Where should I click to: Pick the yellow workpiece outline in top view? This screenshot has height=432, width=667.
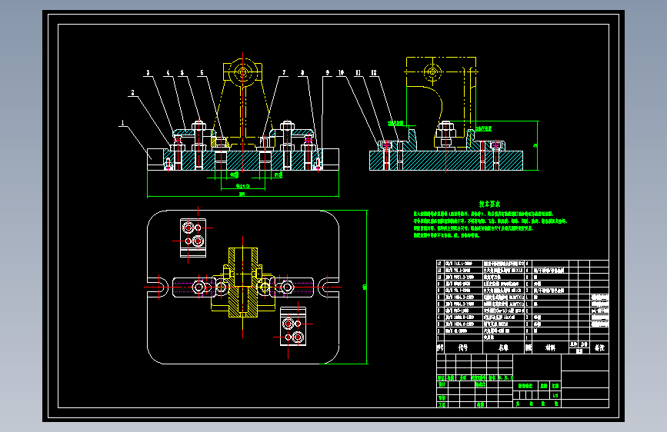click(x=243, y=283)
